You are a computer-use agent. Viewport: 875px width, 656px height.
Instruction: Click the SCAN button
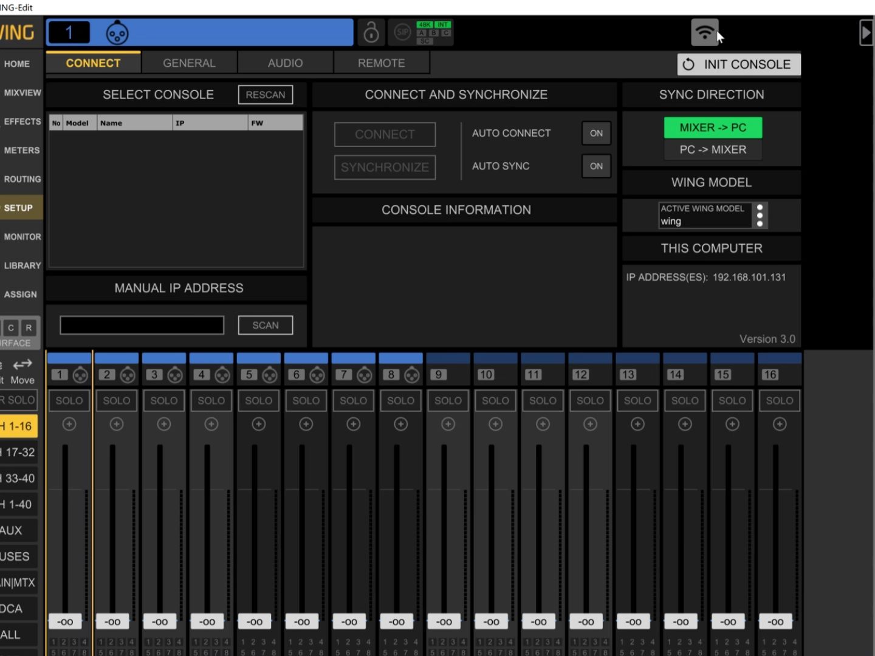click(x=266, y=325)
